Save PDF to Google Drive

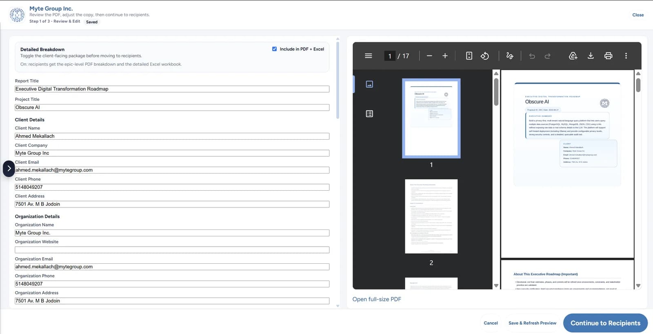click(573, 56)
